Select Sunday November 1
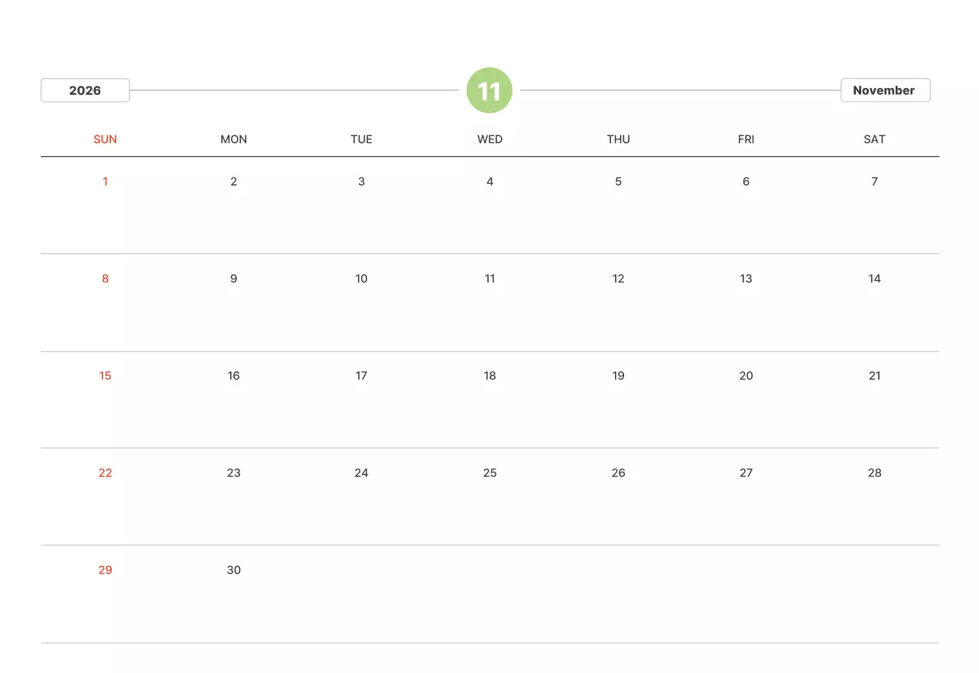Viewport: 979px width, 673px height. tap(105, 181)
